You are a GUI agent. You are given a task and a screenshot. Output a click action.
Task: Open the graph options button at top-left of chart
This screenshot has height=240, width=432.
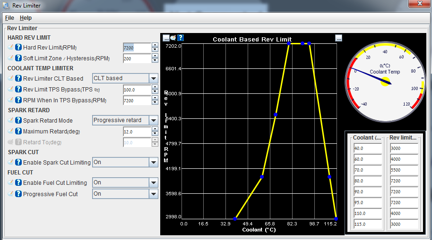166,38
